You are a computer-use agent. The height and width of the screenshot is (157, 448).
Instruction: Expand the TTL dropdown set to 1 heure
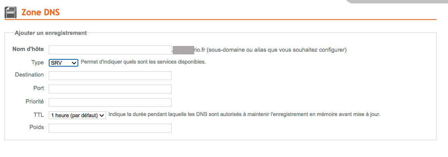click(x=78, y=115)
